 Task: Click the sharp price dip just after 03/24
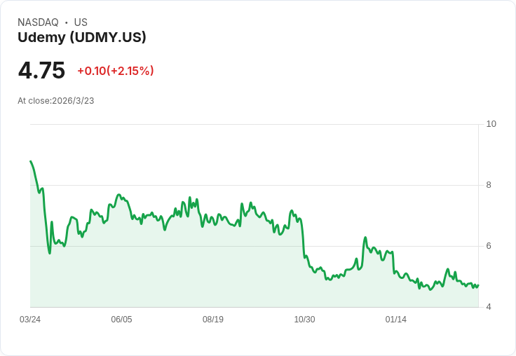(x=49, y=252)
